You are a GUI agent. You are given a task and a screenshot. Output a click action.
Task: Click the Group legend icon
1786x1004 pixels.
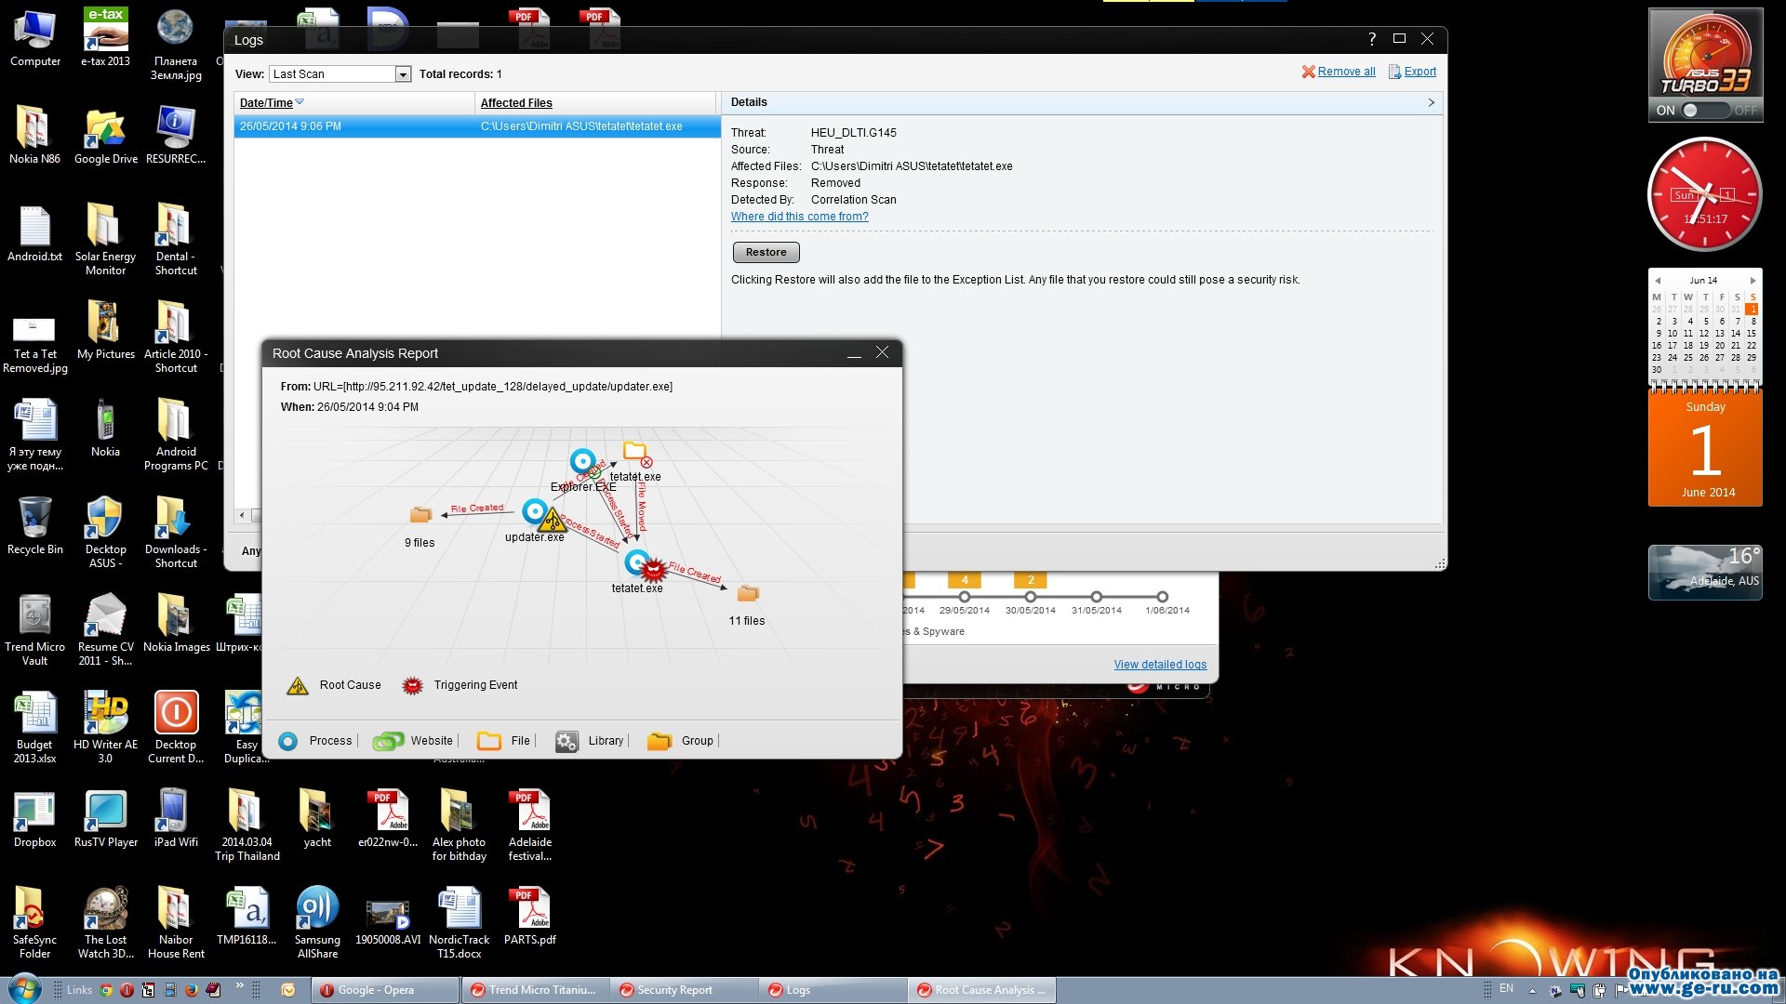660,741
